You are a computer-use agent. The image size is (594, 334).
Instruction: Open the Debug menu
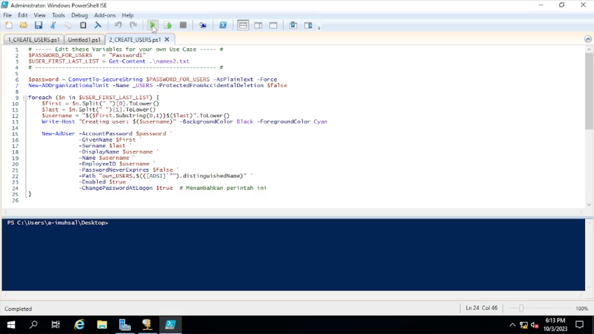[79, 15]
